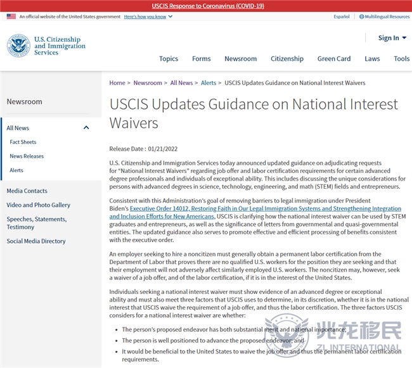Open the Citizenship menu
Viewport: 412px width, 368px height.
[x=287, y=58]
